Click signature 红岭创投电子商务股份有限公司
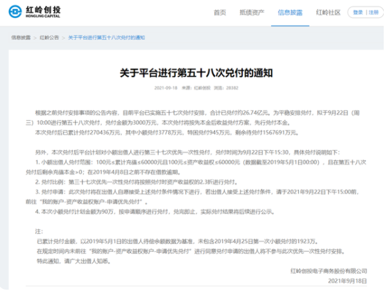 (x=329, y=271)
